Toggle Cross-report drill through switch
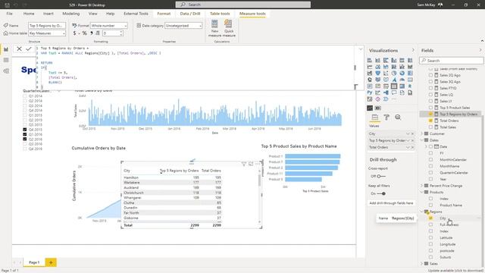Image resolution: width=485 pixels, height=273 pixels. click(380, 176)
